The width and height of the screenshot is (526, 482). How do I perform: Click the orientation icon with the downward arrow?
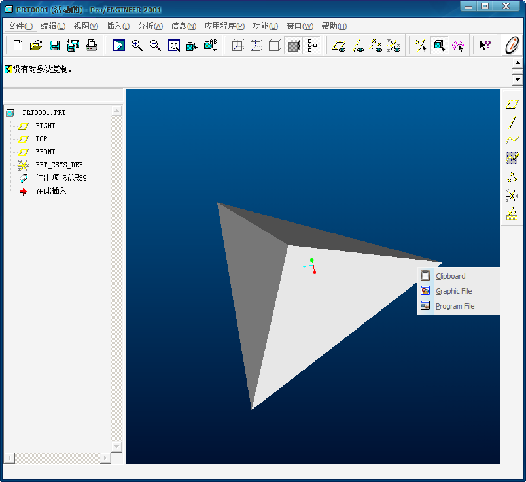click(192, 45)
